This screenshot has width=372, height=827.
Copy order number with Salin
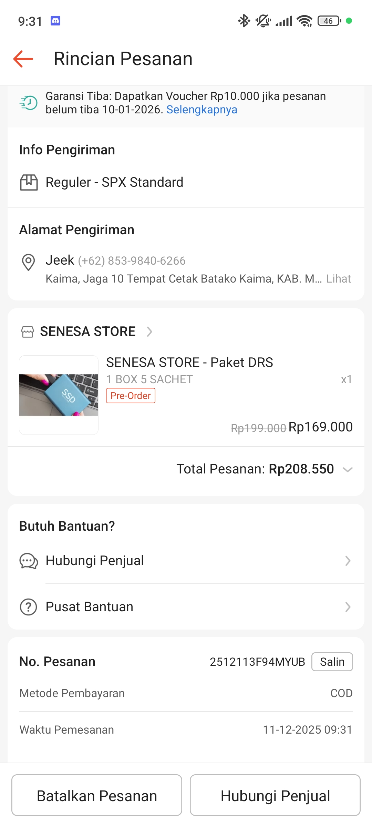click(332, 662)
